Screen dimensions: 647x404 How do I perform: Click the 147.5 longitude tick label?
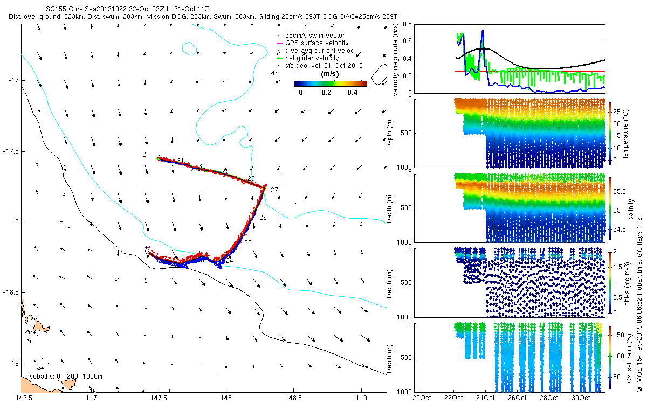pos(159,399)
